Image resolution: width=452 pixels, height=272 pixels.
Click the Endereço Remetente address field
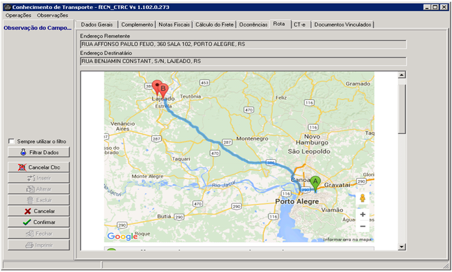point(243,44)
